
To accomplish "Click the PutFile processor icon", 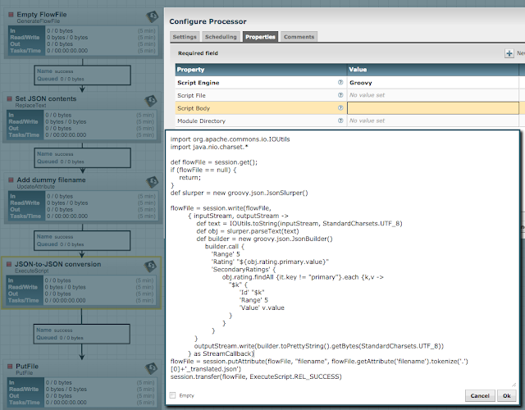I will click(152, 368).
